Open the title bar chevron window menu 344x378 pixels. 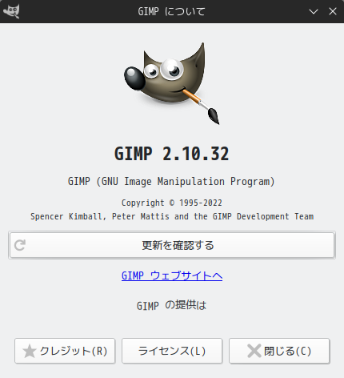(x=314, y=11)
